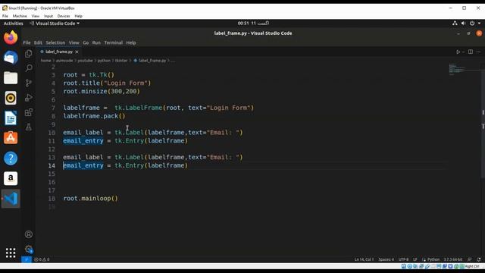
Task: Open the Accounts icon in activity bar
Action: coord(29,234)
